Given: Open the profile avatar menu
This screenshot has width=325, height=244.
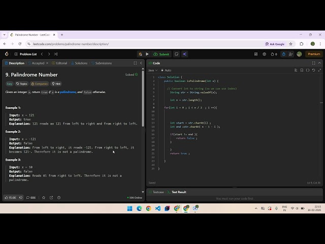Looking at the screenshot, I should (299, 54).
